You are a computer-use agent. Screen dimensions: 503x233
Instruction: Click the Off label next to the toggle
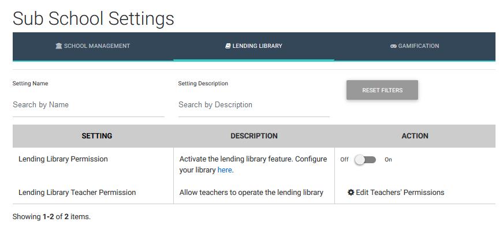(344, 160)
